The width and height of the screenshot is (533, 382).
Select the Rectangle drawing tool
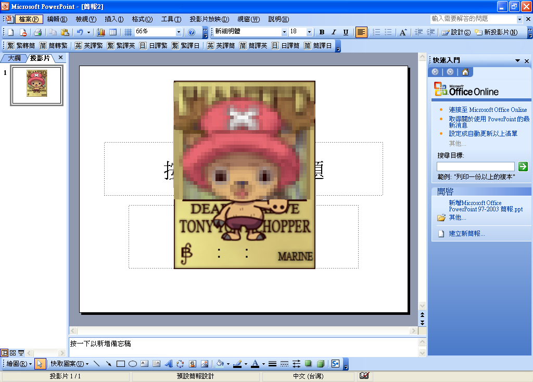pyautogui.click(x=121, y=364)
